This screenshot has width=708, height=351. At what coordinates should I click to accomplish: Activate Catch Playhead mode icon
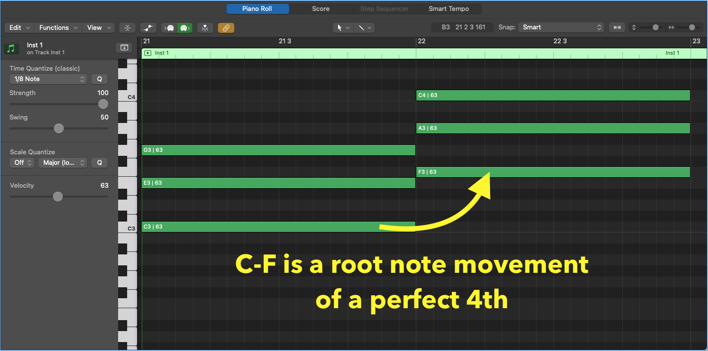(x=205, y=27)
